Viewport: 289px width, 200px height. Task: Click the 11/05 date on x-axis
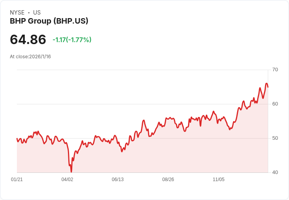[x=218, y=180]
